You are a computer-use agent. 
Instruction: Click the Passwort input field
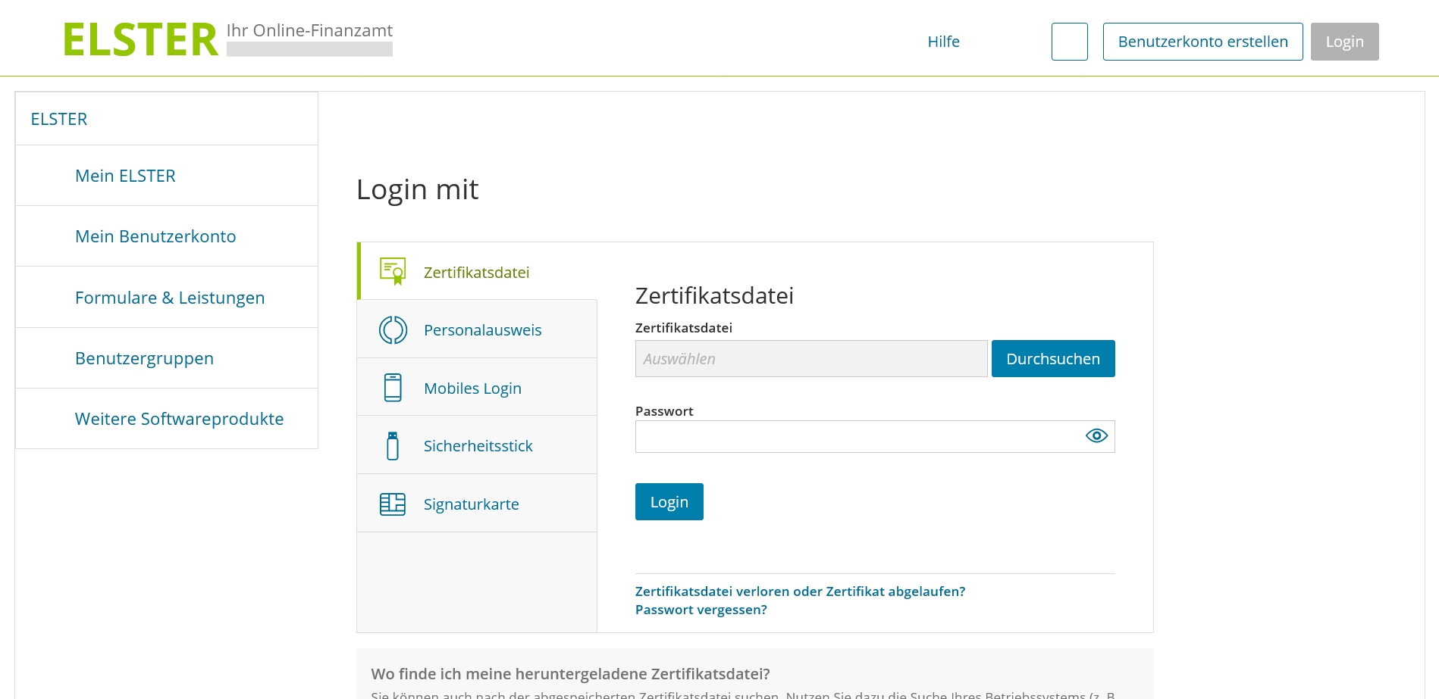click(875, 436)
